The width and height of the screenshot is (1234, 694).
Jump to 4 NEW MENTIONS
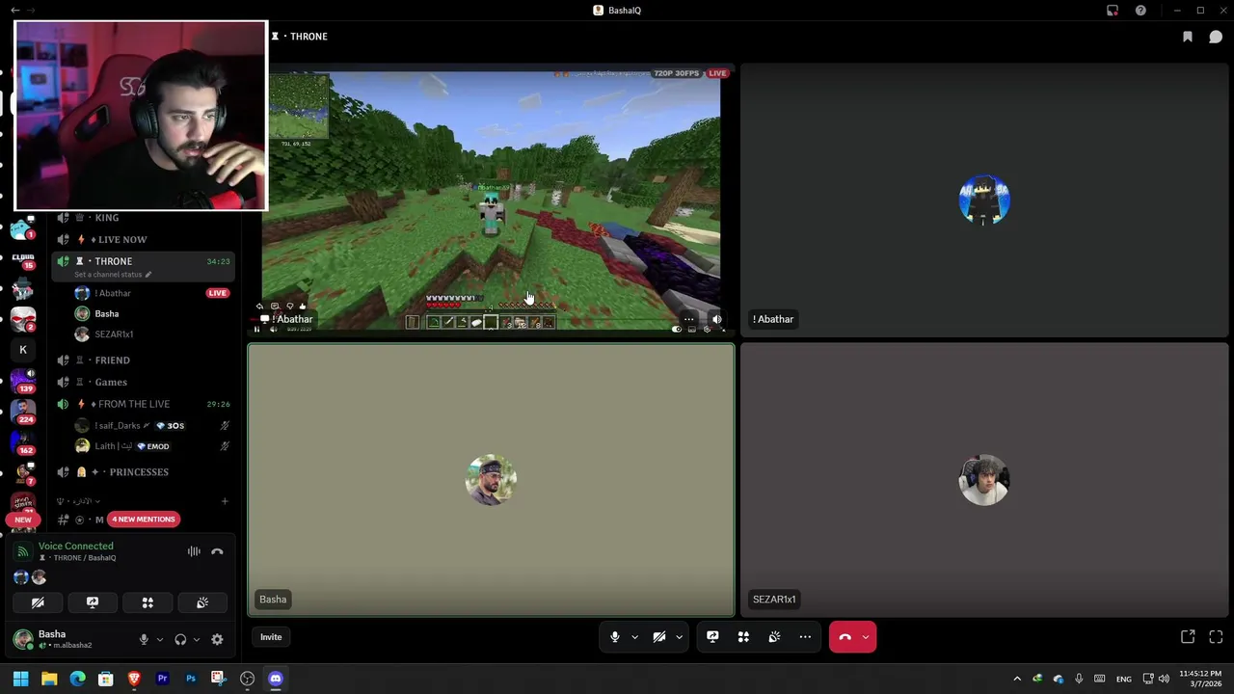pyautogui.click(x=143, y=520)
